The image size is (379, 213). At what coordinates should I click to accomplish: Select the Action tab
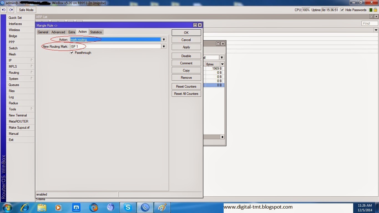click(x=82, y=32)
